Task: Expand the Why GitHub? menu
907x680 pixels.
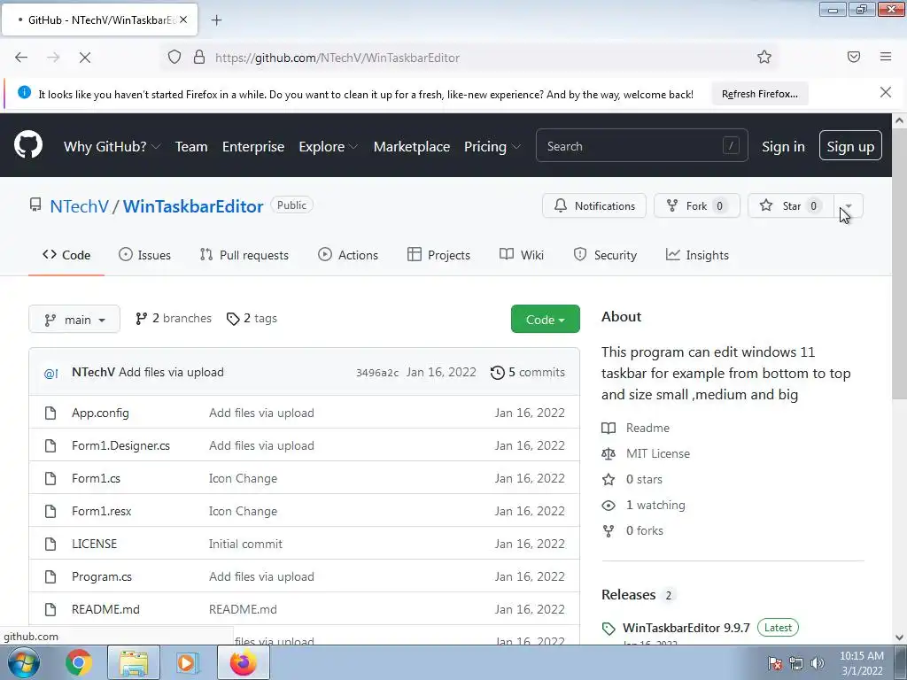Action: 112,146
